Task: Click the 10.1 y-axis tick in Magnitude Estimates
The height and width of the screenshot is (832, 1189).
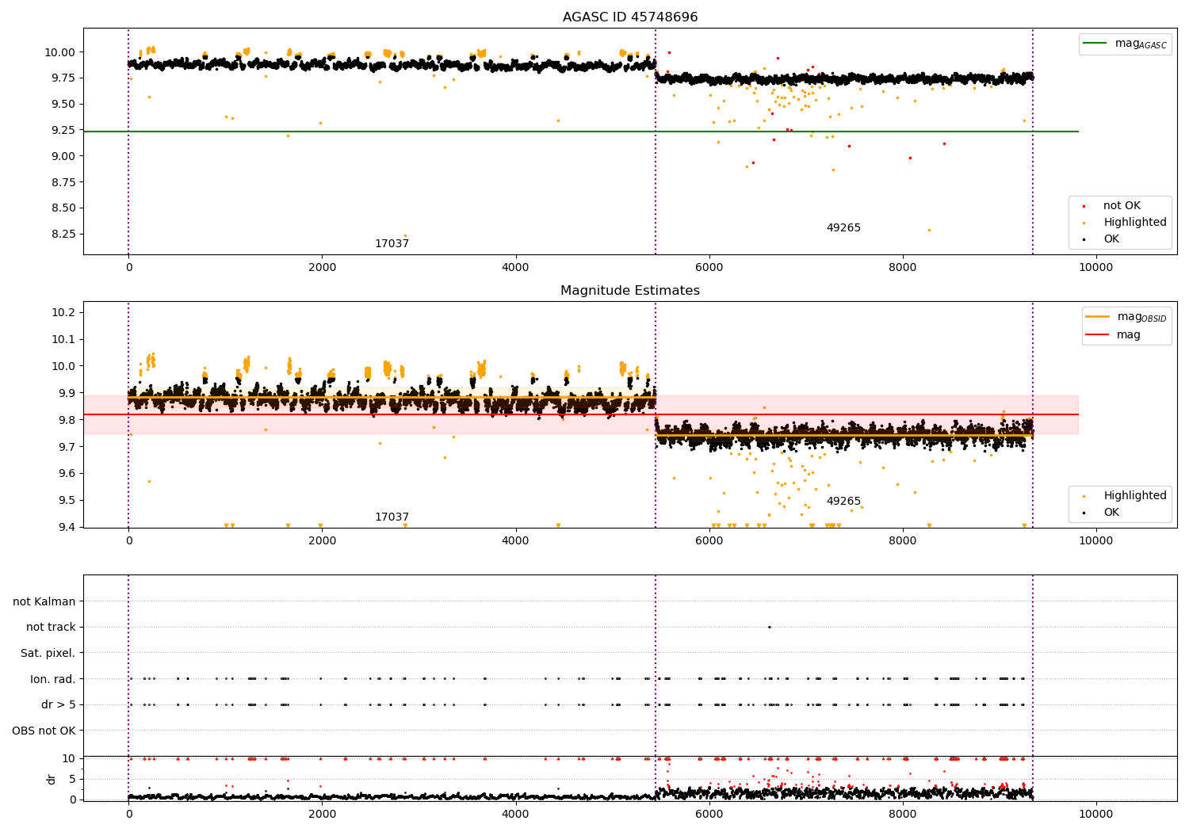Action: [x=64, y=339]
